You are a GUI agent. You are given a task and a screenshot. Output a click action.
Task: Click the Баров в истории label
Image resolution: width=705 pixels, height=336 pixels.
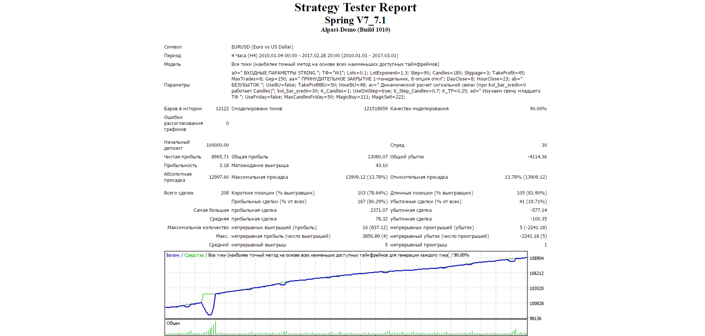pos(183,109)
